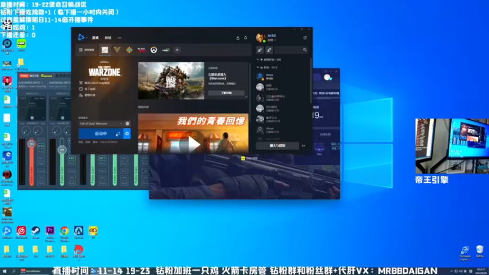Open Steam desktop shortcut
Image resolution: width=489 pixels, height=275 pixels.
(x=35, y=232)
